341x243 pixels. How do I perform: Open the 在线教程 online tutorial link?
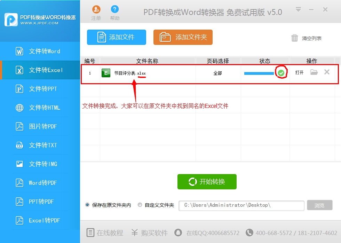point(105,233)
